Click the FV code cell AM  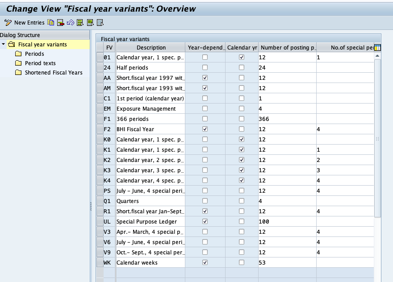click(x=109, y=88)
